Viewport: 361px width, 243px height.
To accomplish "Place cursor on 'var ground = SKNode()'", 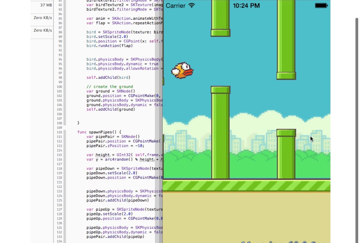I will [x=111, y=91].
